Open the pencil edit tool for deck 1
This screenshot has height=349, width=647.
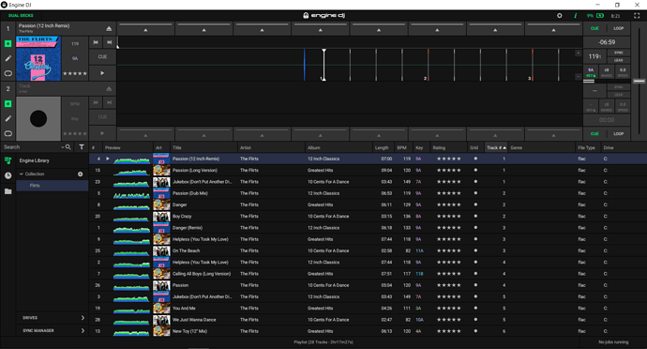point(8,58)
